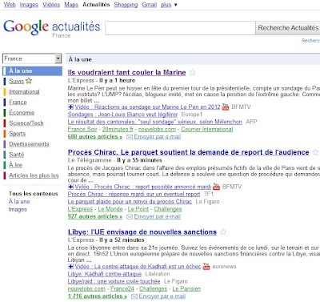Click Images under Tous les contenus
Viewport: 320px width, 302px height.
(x=18, y=209)
